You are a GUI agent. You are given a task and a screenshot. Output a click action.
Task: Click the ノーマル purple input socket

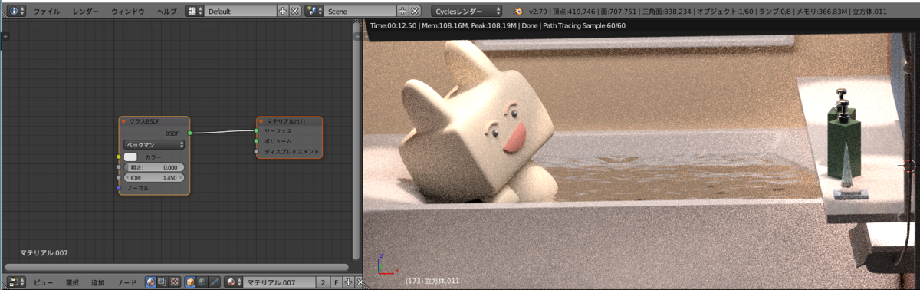(119, 188)
